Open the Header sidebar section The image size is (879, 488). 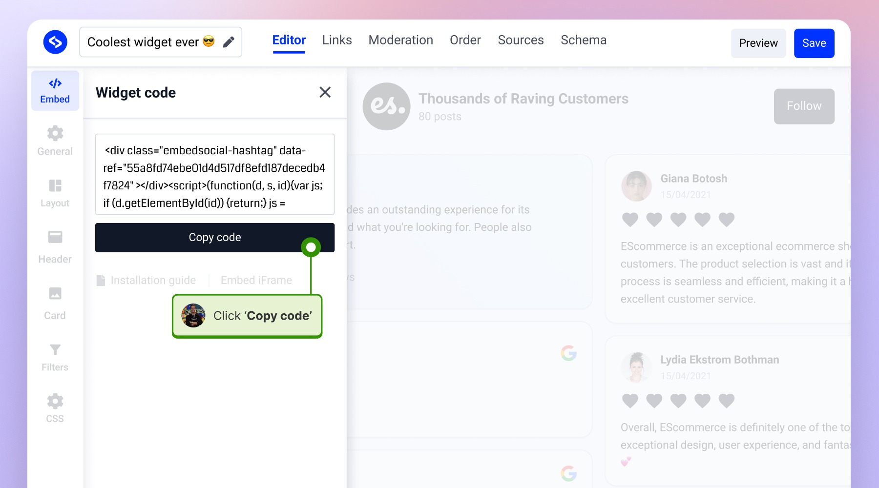pos(55,247)
